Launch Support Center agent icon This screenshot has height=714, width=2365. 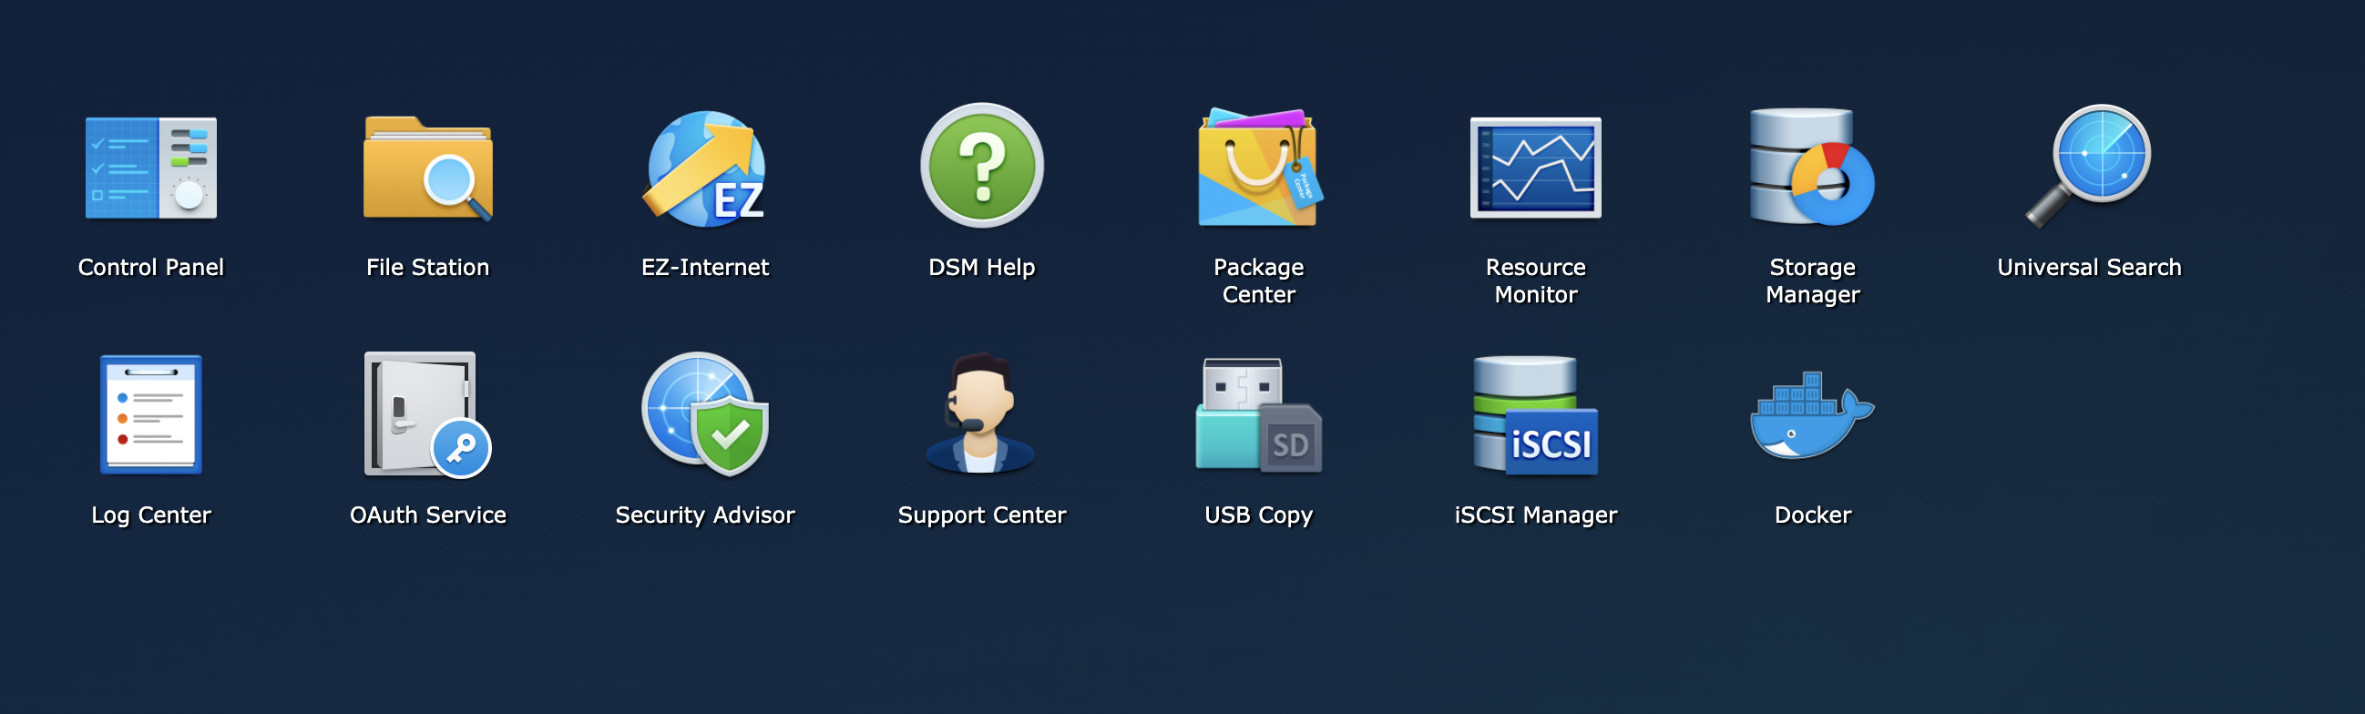click(980, 413)
